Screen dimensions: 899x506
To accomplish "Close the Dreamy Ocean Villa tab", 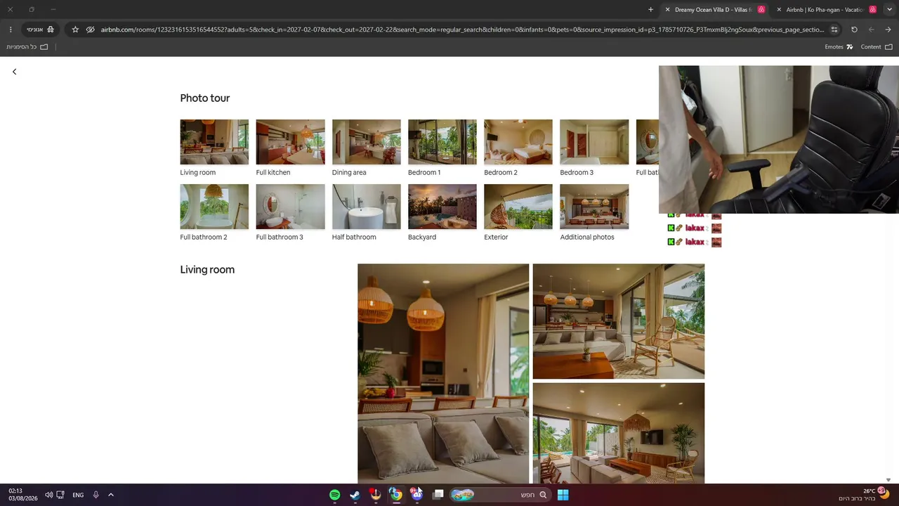I will pyautogui.click(x=667, y=10).
